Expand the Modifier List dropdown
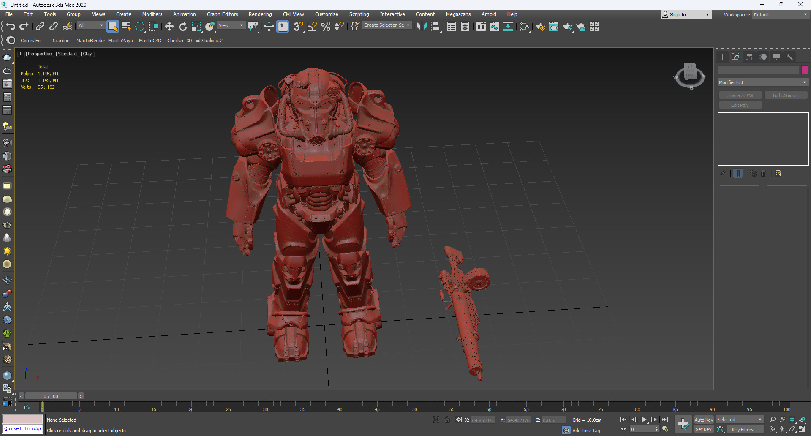The image size is (811, 436). (x=763, y=82)
